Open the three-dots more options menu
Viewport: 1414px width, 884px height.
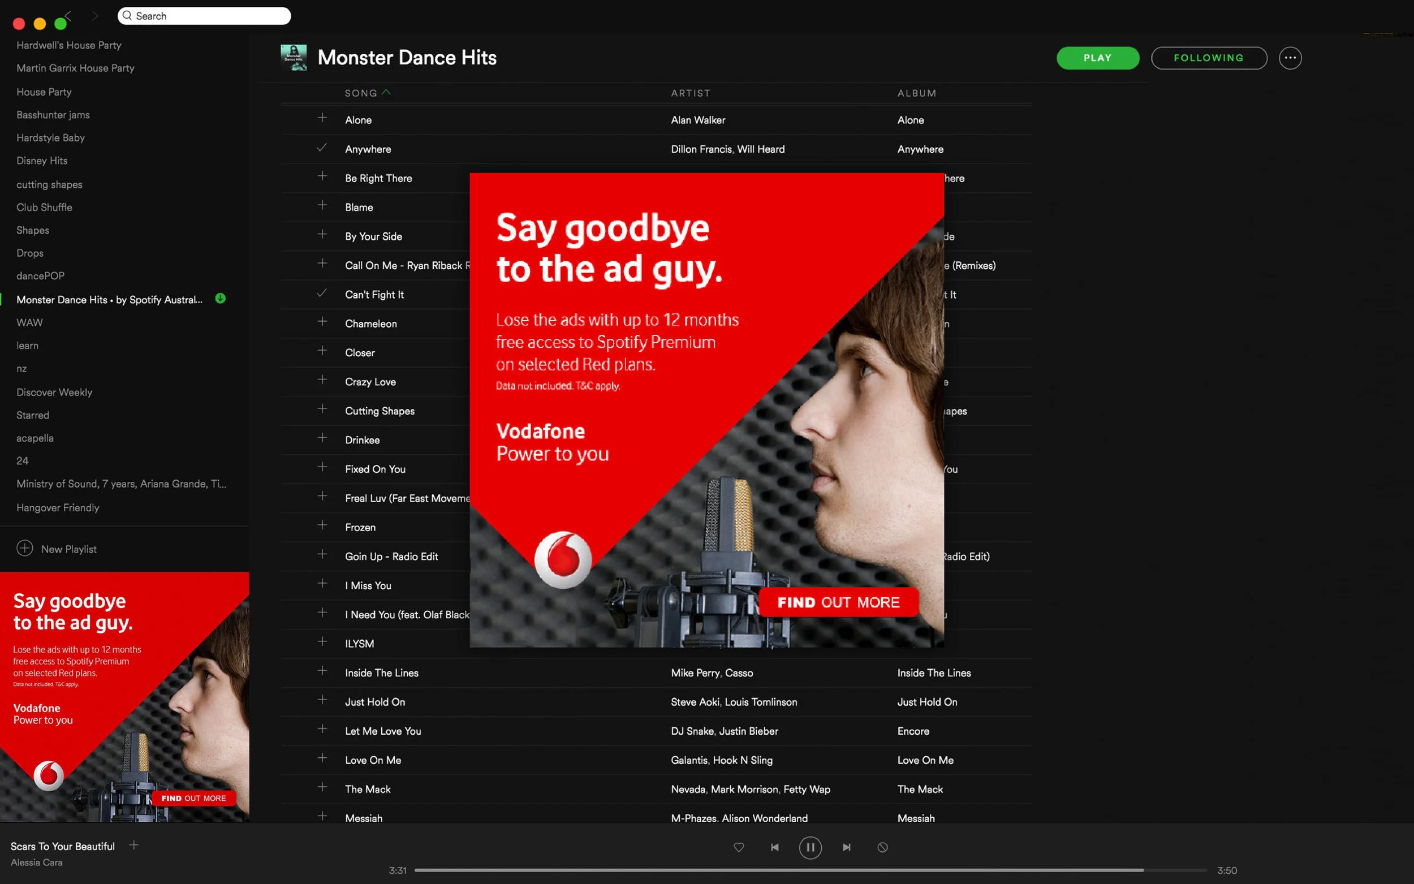1290,58
